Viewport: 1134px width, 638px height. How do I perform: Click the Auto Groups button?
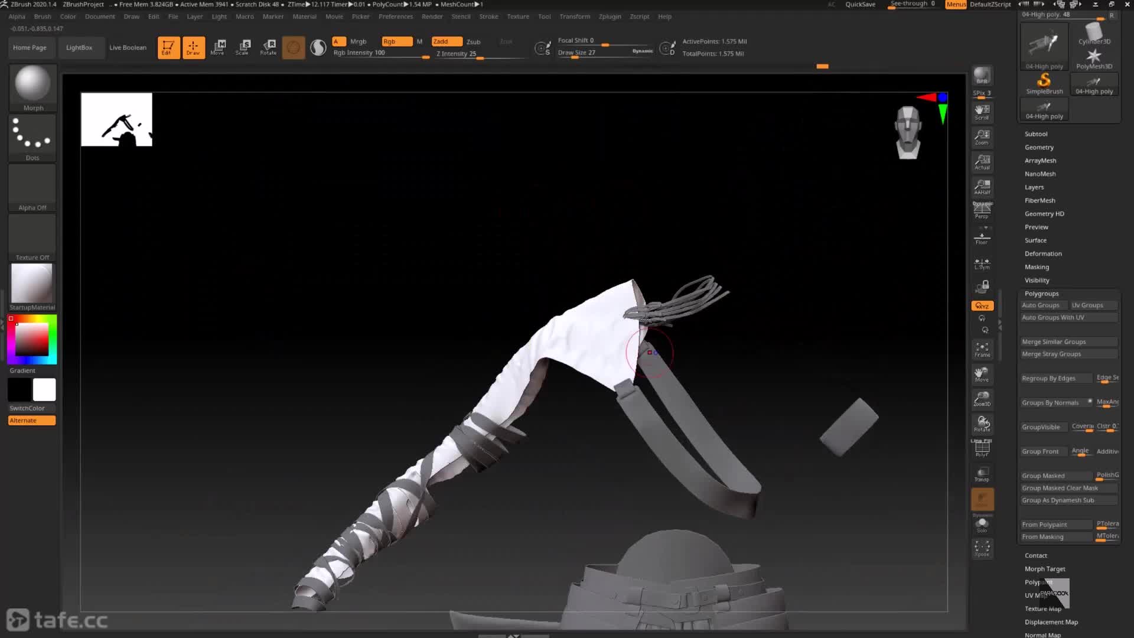pyautogui.click(x=1044, y=305)
